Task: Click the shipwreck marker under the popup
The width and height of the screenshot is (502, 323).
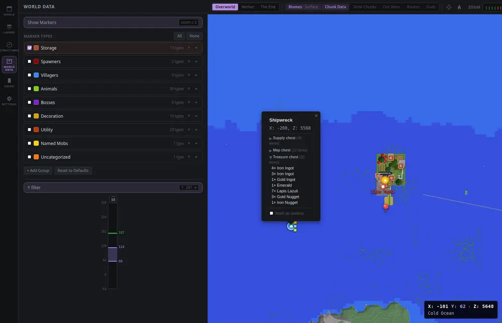Action: (x=291, y=226)
